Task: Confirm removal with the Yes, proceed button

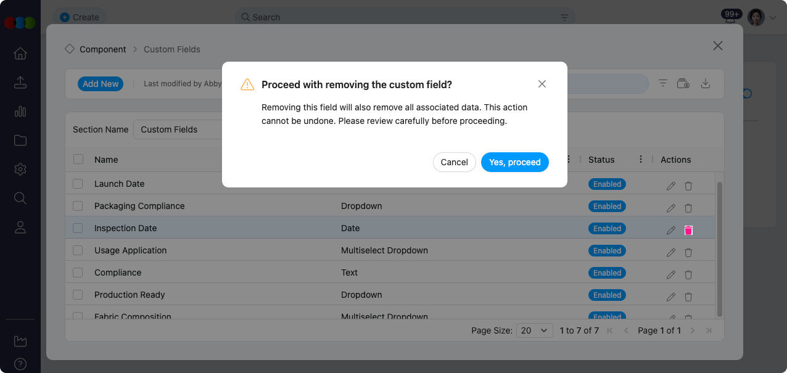Action: click(514, 162)
